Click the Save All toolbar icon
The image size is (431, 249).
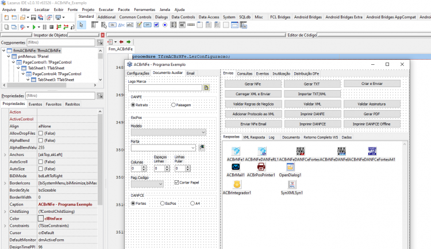(41, 18)
